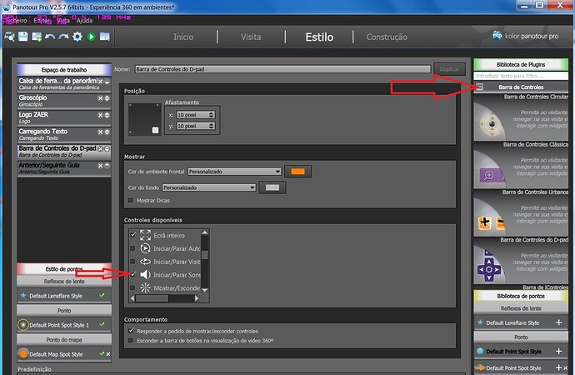The image size is (575, 375).
Task: Collapse the Reflexos de lente workspace section
Action: click(x=64, y=282)
